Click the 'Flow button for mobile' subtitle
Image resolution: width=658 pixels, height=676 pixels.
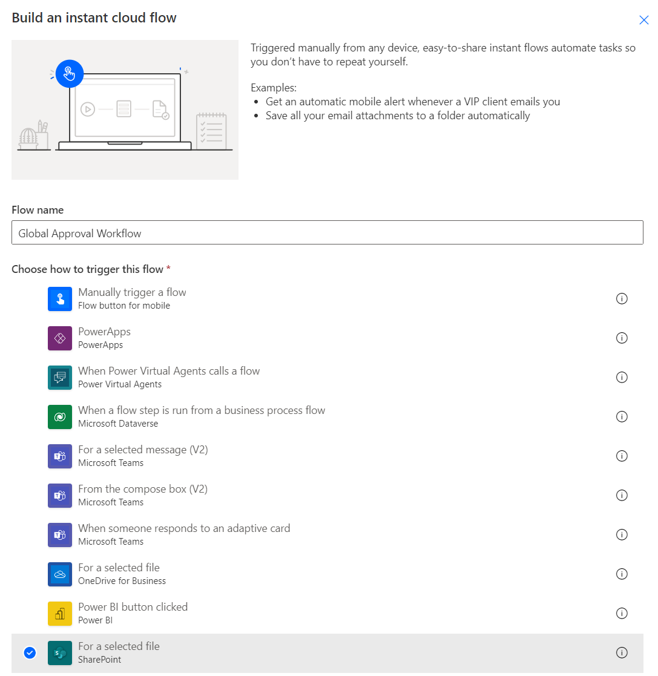pyautogui.click(x=124, y=305)
